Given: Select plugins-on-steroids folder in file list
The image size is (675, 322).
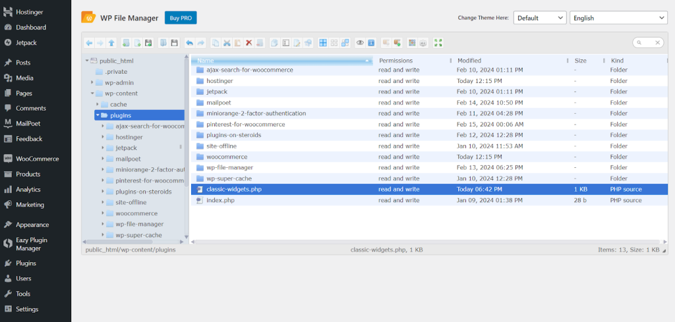Looking at the screenshot, I should tap(428, 135).
